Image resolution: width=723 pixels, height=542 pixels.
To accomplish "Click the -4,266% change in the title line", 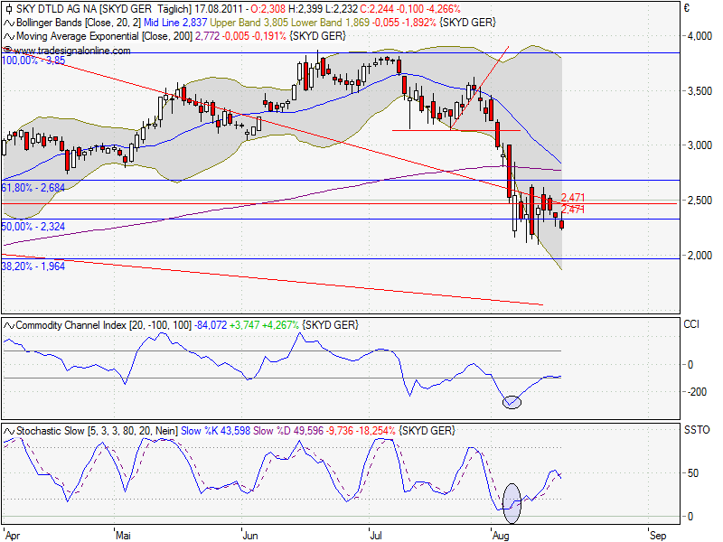I will tap(442, 9).
